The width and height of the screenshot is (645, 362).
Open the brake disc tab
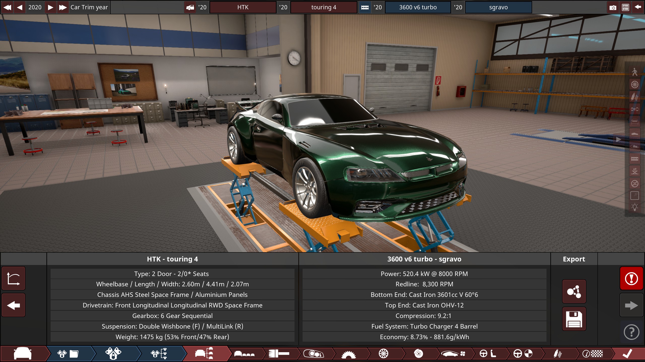418,354
